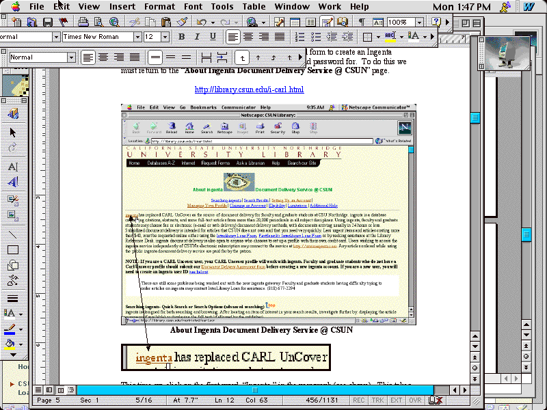Open the Normal style dropdown in lower toolbar

(x=71, y=57)
